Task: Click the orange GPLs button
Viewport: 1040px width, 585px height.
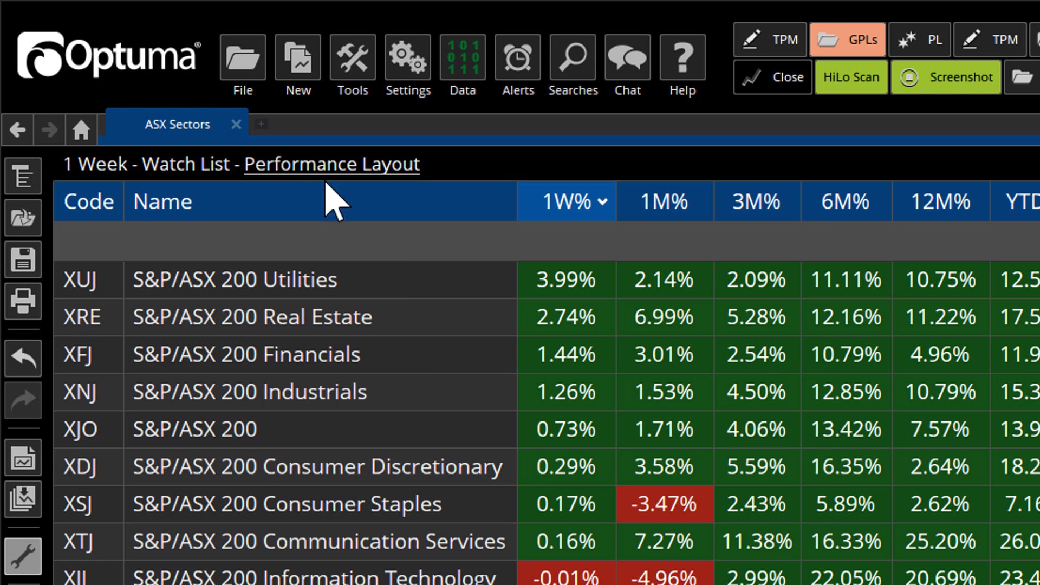Action: (x=848, y=40)
